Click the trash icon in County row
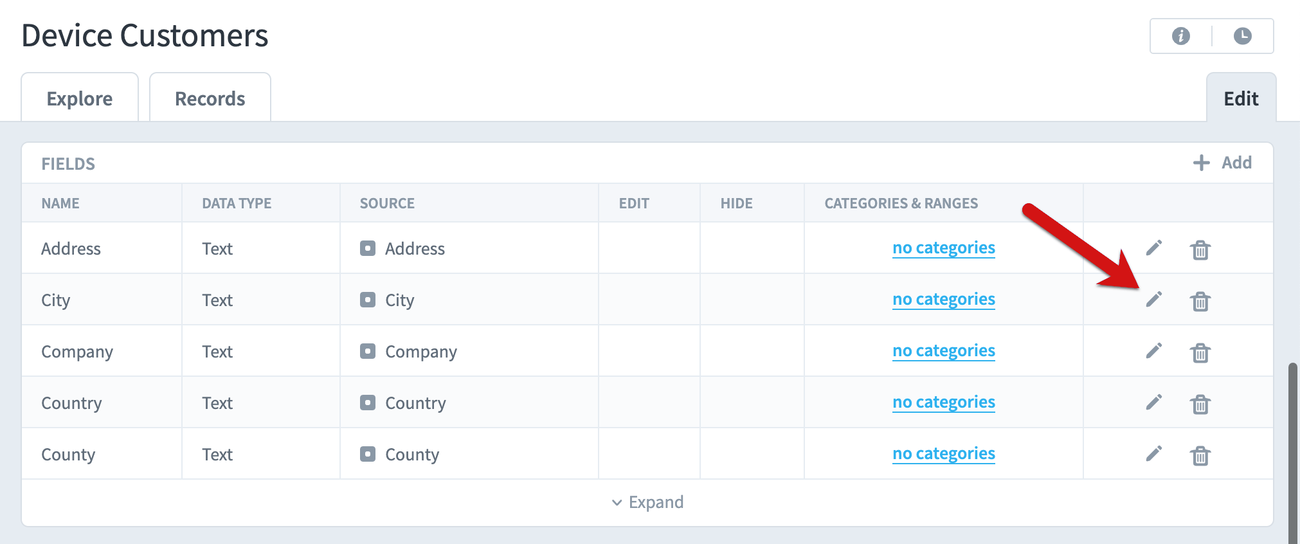 [1200, 455]
